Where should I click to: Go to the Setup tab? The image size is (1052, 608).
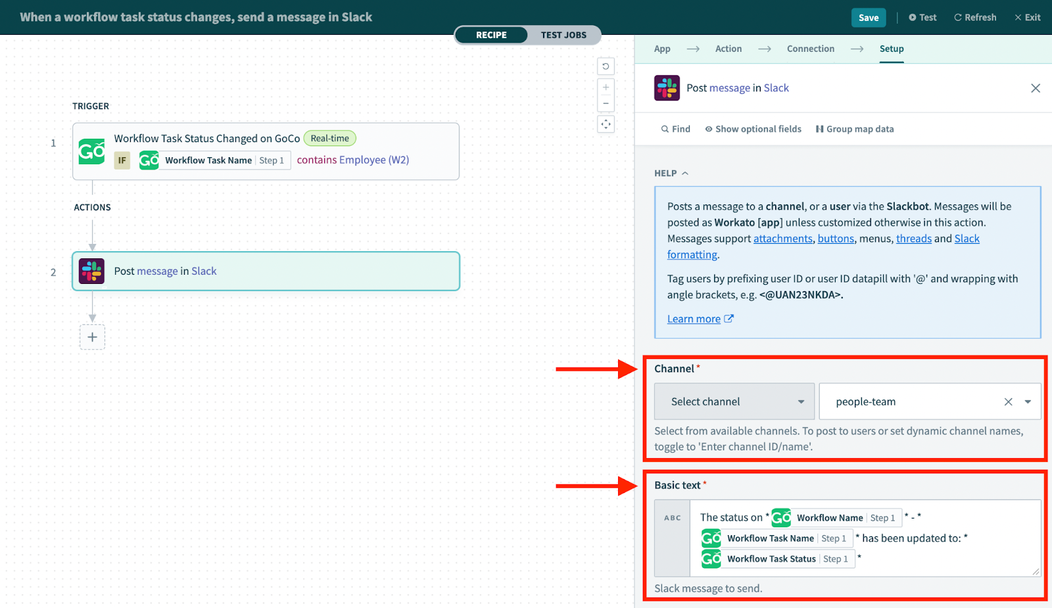point(892,49)
